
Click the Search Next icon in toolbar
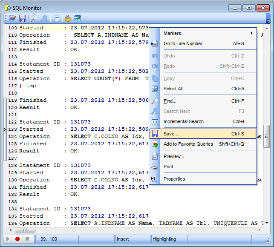tap(44, 18)
